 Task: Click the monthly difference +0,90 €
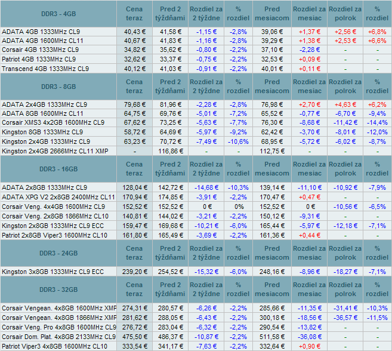(x=310, y=346)
